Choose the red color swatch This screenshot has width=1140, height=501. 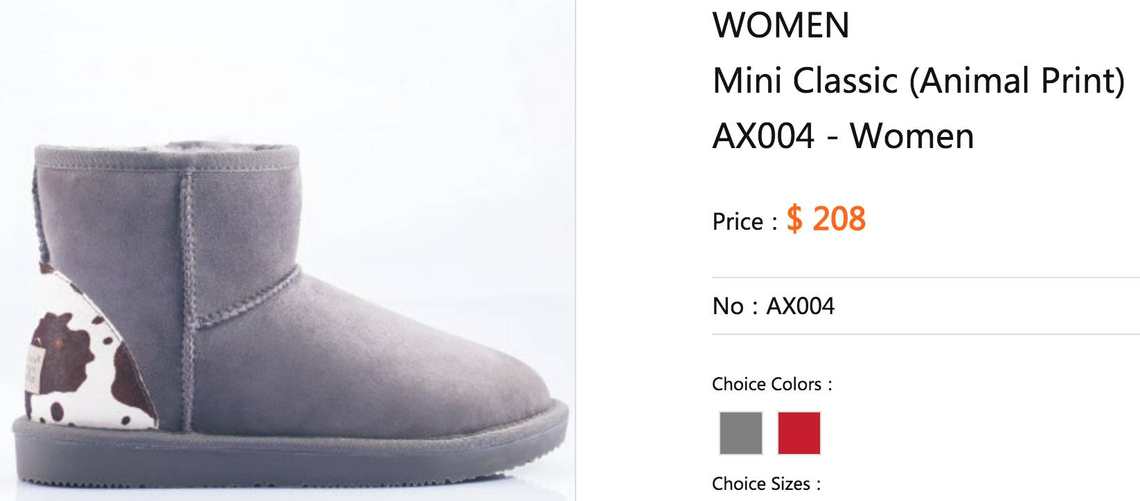click(x=799, y=433)
